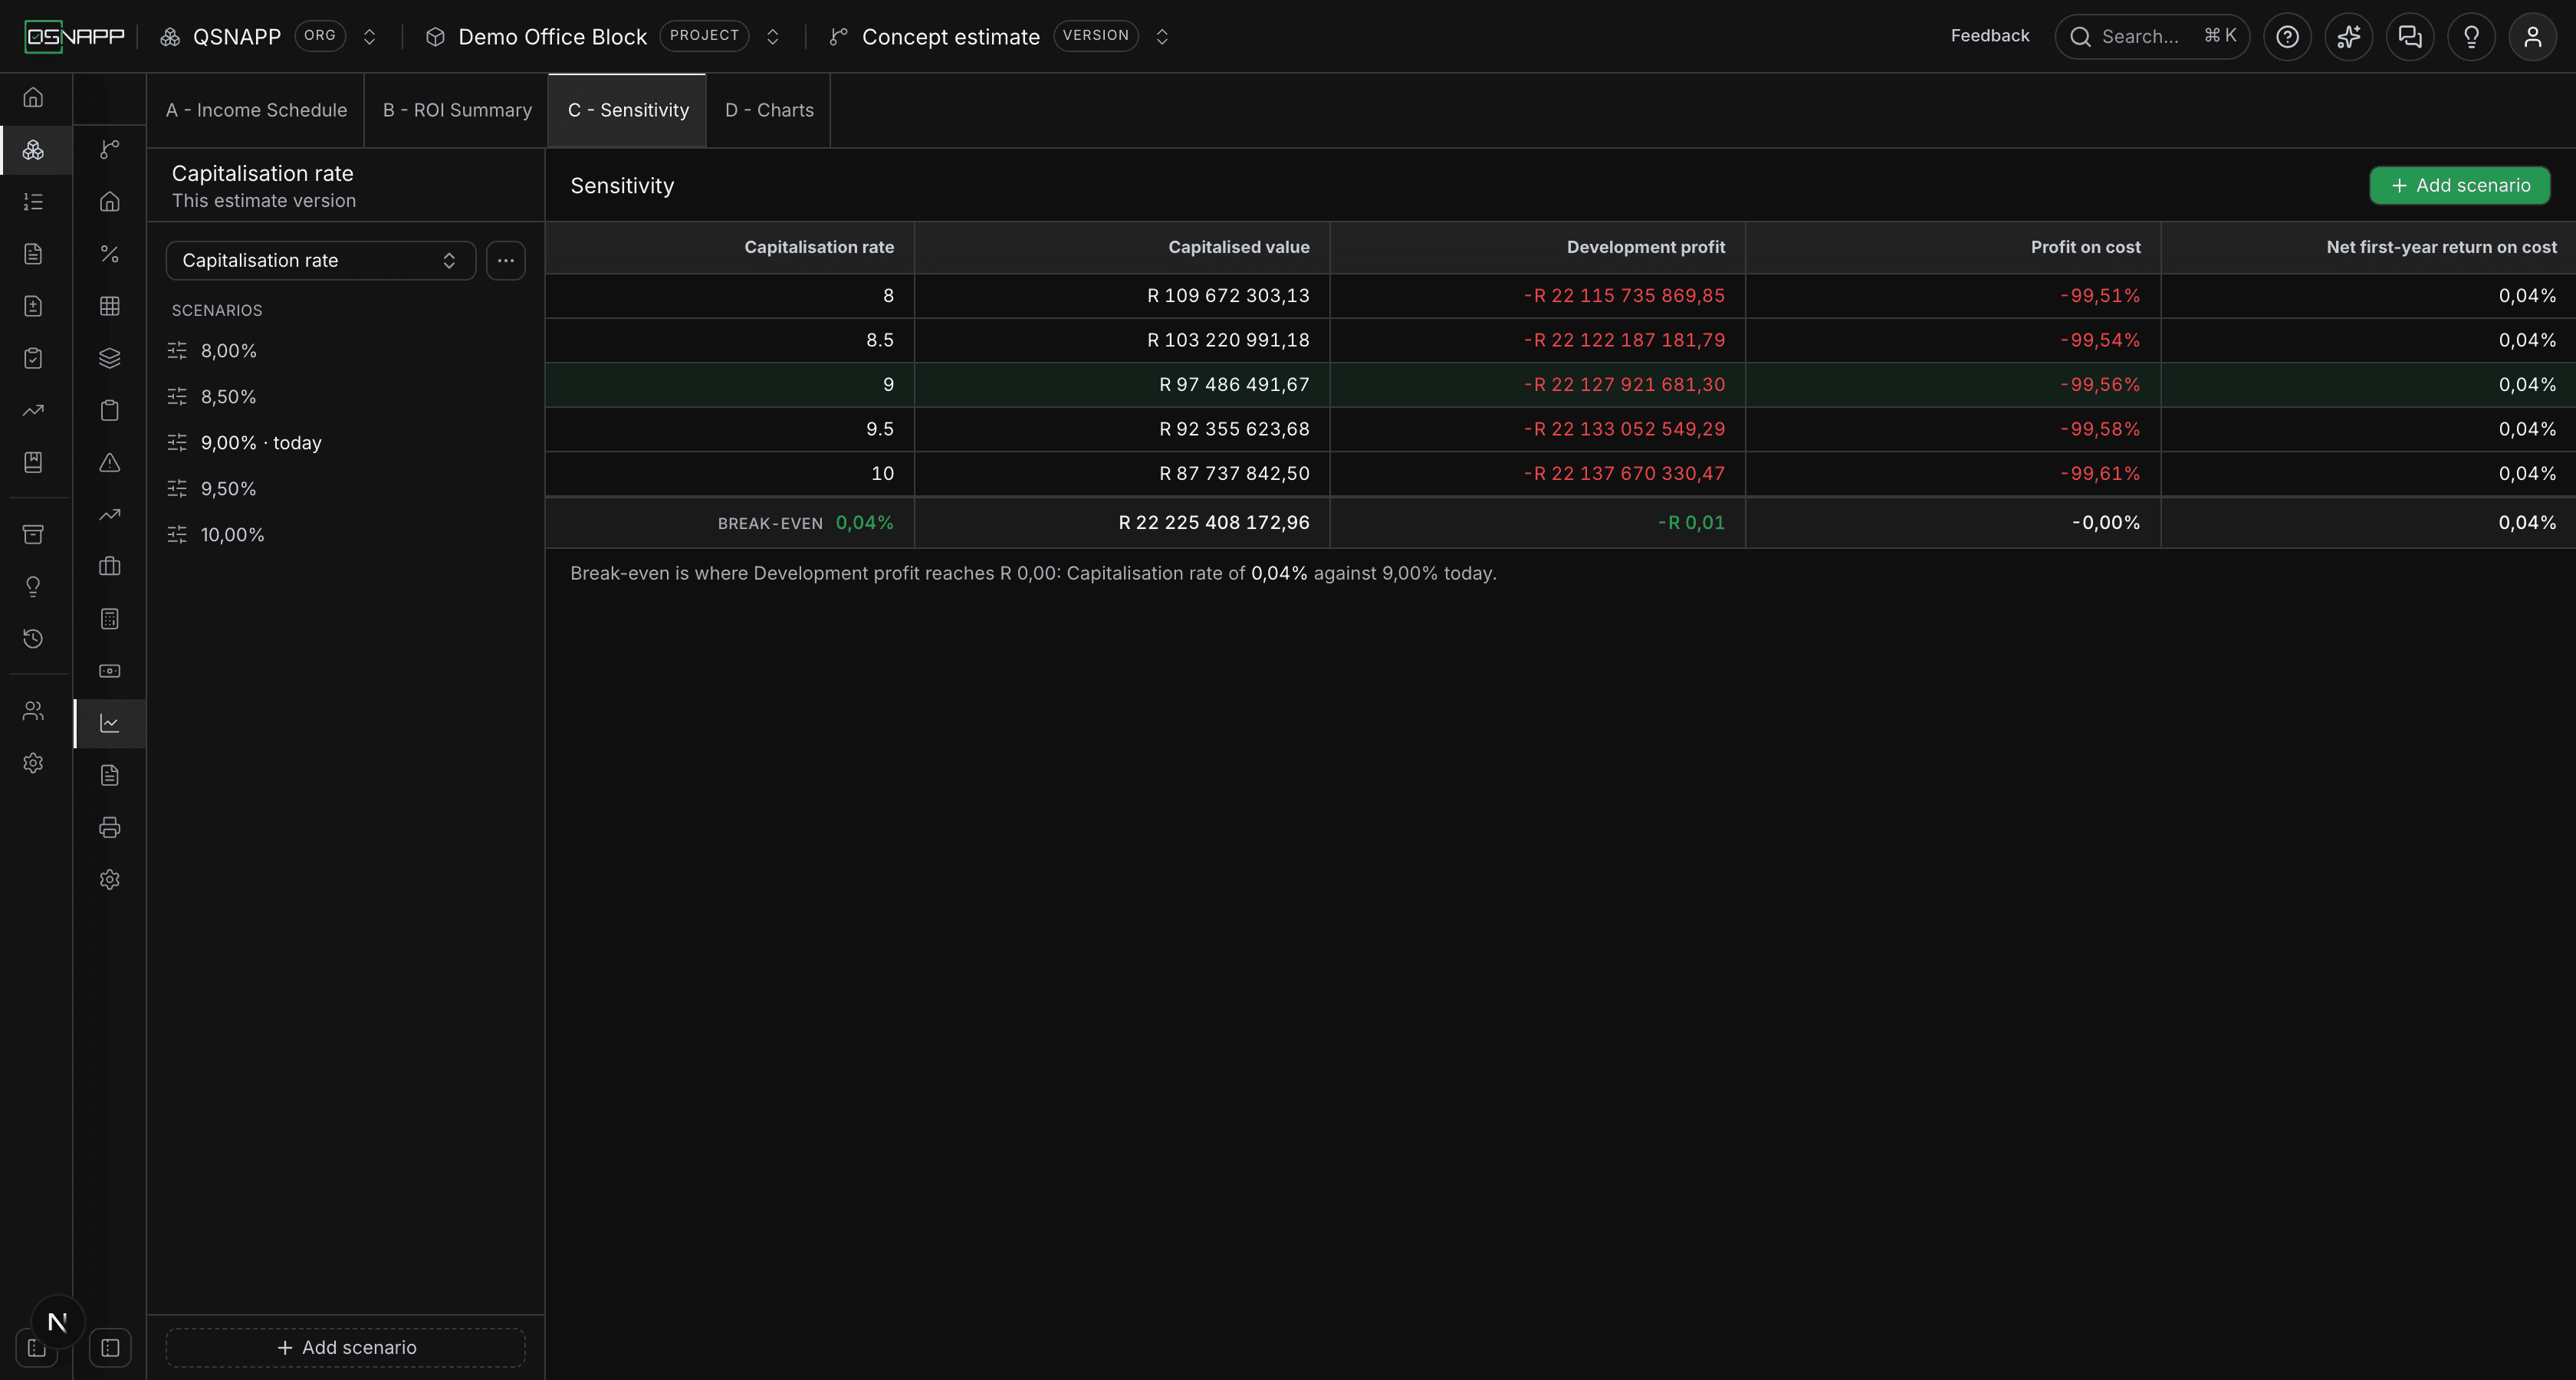
Task: Click the lightbulb icon in top bar
Action: (x=2471, y=37)
